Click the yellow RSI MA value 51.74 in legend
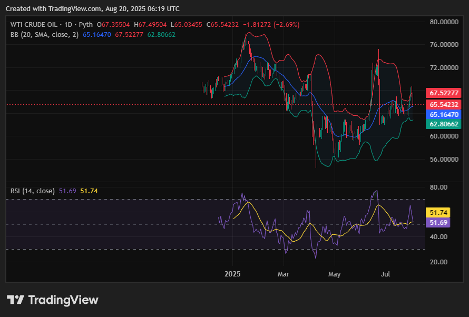Viewport: 469px width, 317px height. tap(89, 191)
